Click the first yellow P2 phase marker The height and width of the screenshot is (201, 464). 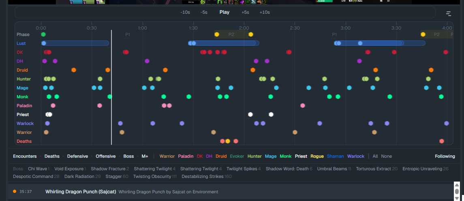click(217, 34)
